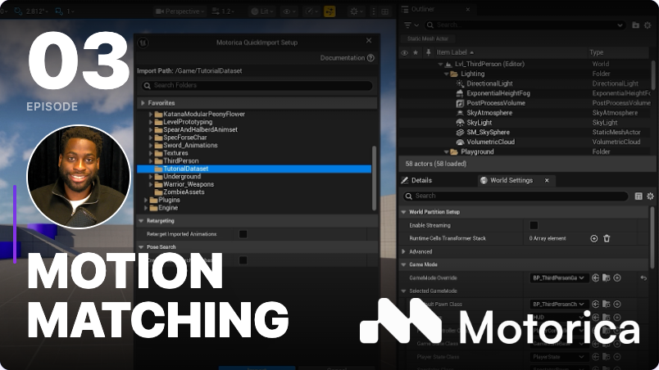Browse to GameMode Override asset in Content Browser
This screenshot has width=659, height=370.
tap(606, 277)
